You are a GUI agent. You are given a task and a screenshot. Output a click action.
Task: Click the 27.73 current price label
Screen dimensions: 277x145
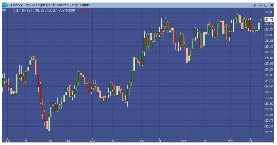tap(269, 19)
